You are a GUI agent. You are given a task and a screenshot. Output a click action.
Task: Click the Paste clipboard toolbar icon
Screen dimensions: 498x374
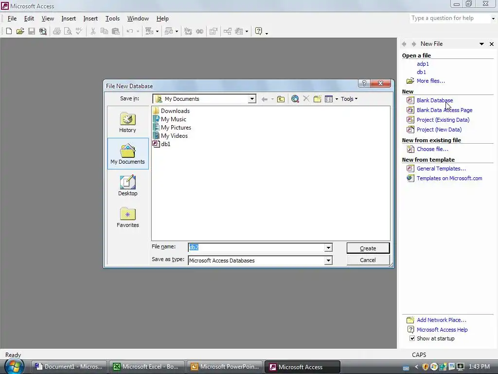click(116, 31)
